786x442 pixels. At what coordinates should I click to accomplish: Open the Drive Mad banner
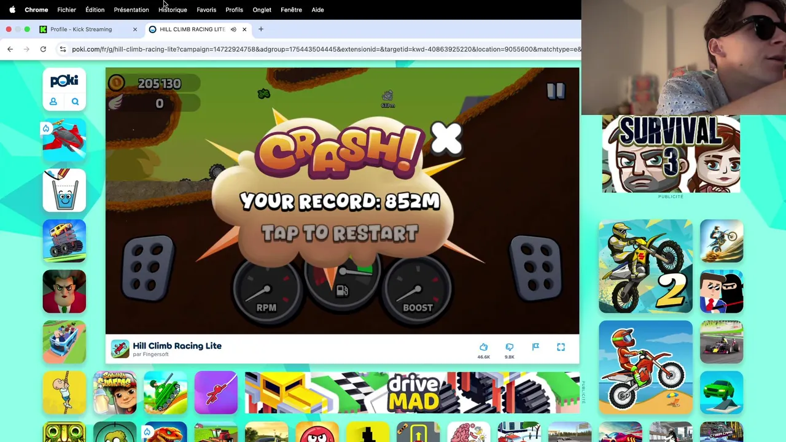[x=411, y=393]
